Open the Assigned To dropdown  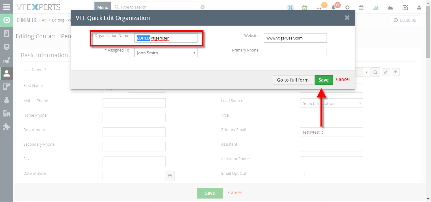click(166, 53)
